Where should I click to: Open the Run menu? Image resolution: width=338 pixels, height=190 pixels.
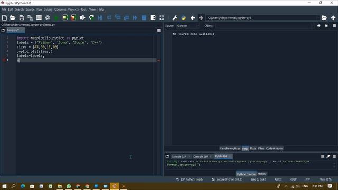pos(39,9)
